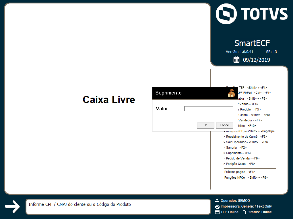This screenshot has height=219, width=293.
Task: Cancel the Suprimento dialog
Action: coord(225,125)
